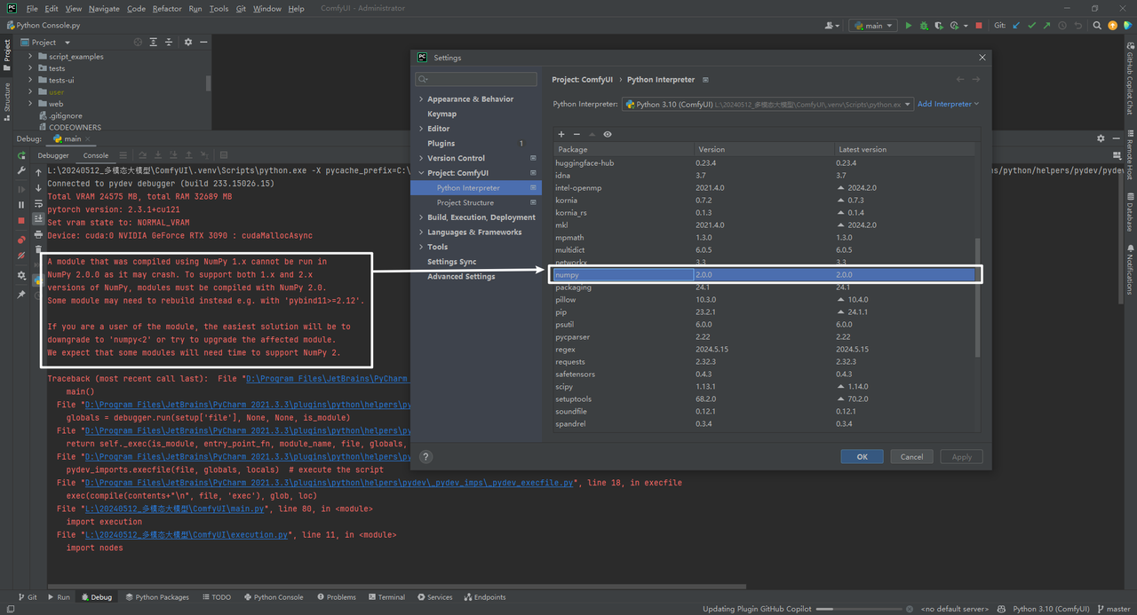Open the Navigate menu

pos(104,8)
